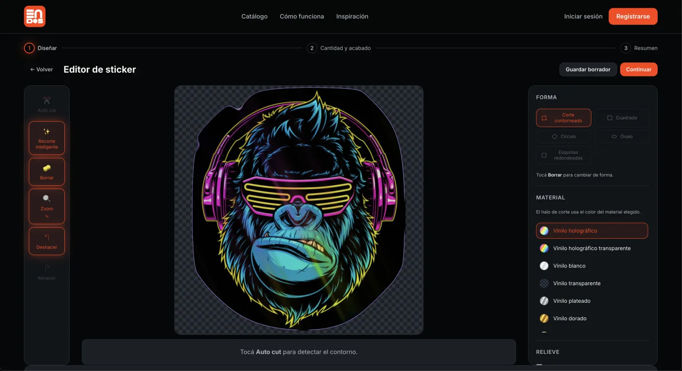Select Vinilo transparente material
Screen dimensions: 682x371
[x=592, y=283]
